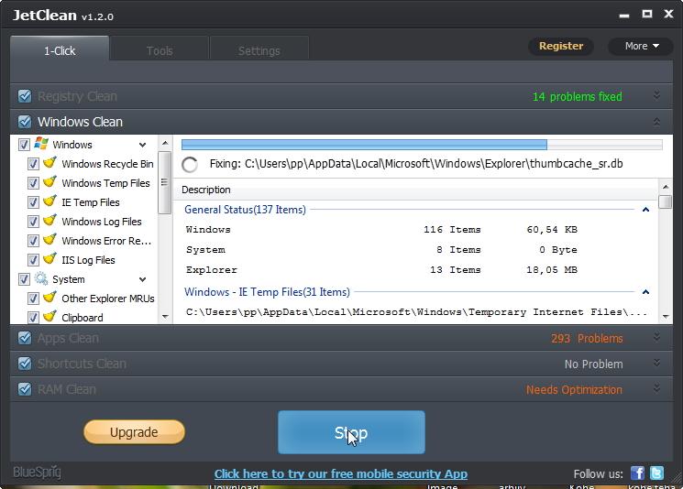
Task: Click the Clipboard broom icon
Action: click(x=50, y=318)
